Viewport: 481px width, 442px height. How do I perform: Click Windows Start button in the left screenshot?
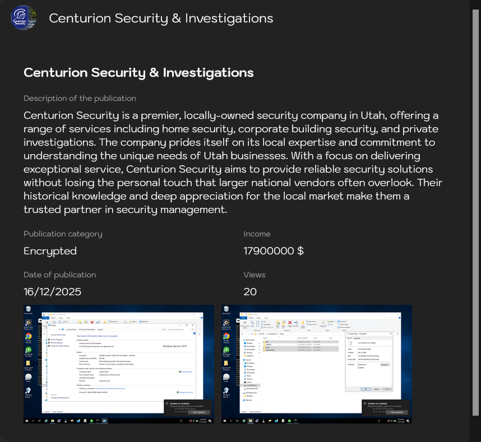(x=26, y=420)
